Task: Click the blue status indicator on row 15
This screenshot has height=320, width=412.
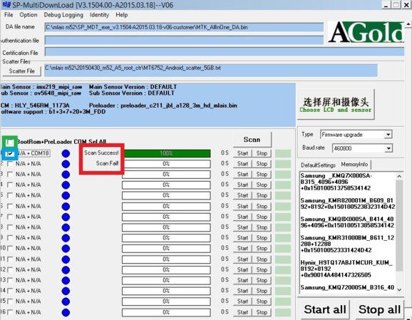Action: (66, 301)
